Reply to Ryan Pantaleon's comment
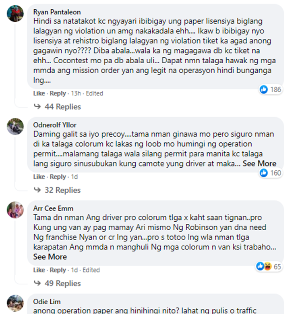This screenshot has width=302, height=314. (58, 94)
